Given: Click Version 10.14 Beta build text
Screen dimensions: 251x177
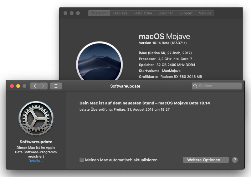Looking at the screenshot, I should (x=163, y=43).
